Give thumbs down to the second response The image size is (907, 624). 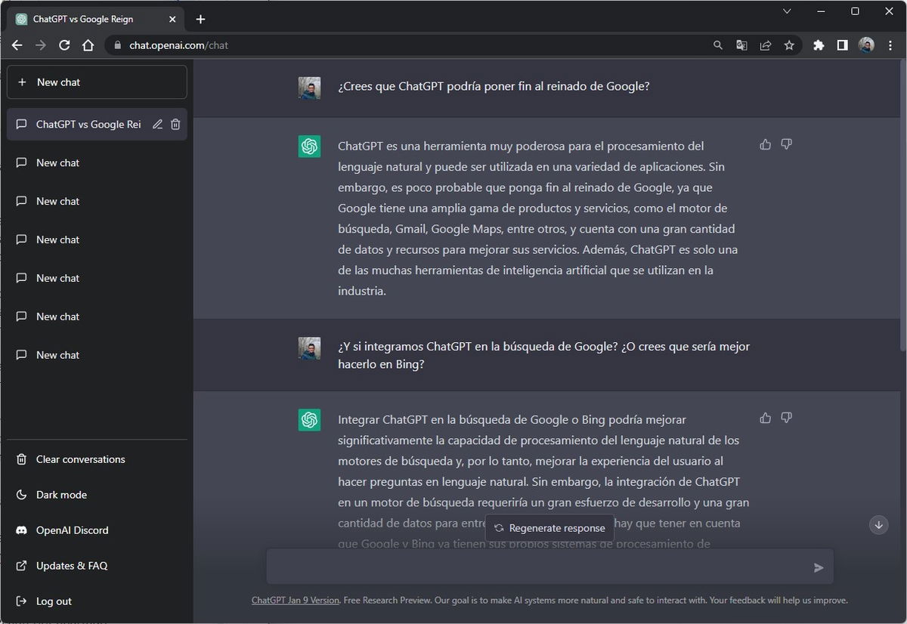point(786,418)
